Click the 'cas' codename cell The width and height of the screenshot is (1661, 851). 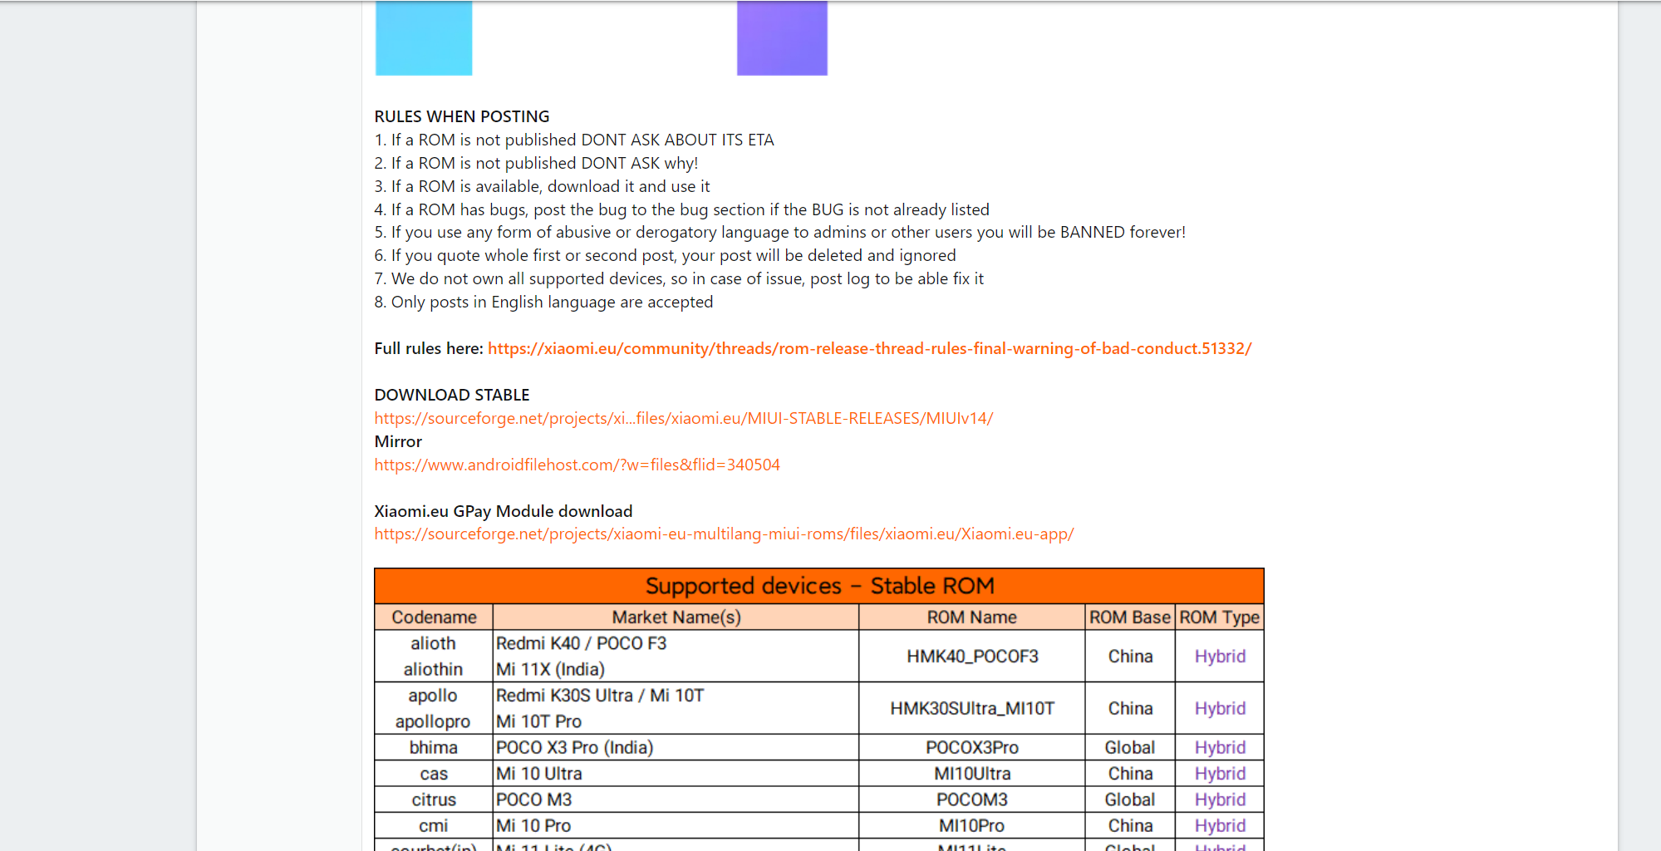click(433, 774)
